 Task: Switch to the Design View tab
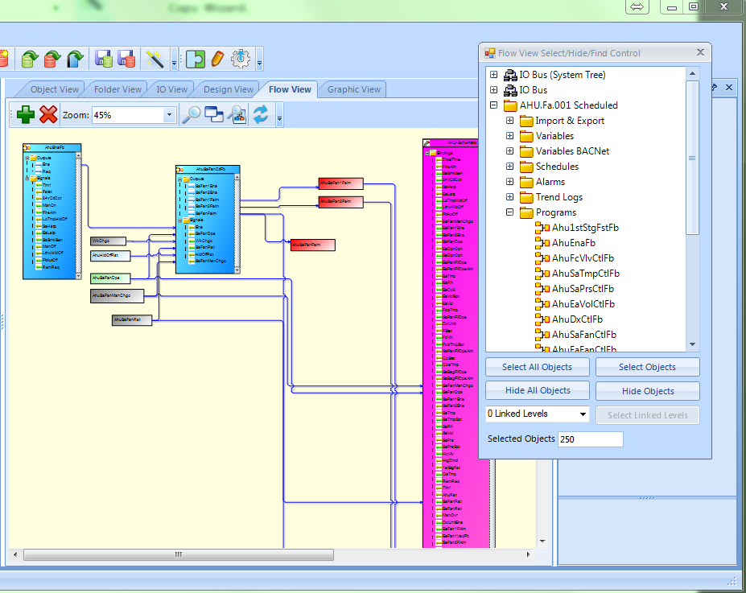229,89
